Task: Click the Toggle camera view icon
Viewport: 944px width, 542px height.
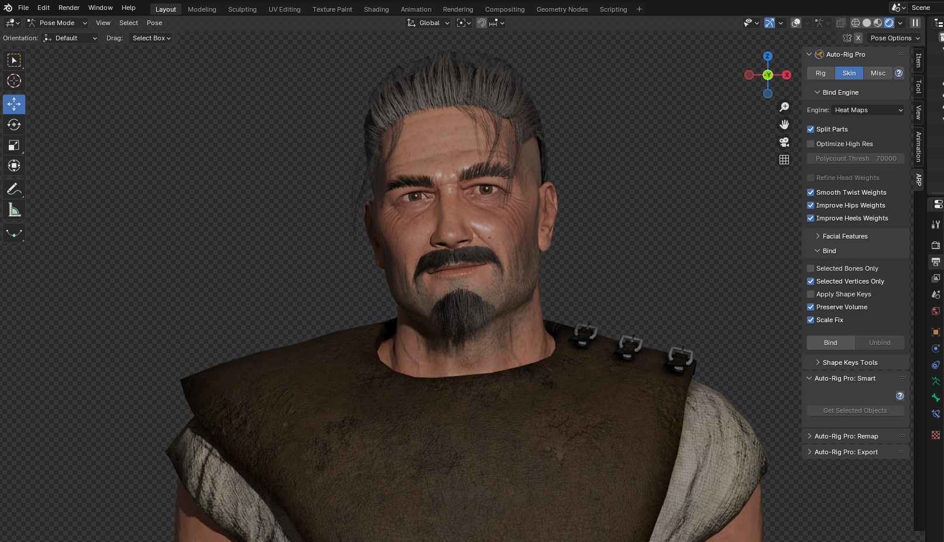Action: (784, 142)
